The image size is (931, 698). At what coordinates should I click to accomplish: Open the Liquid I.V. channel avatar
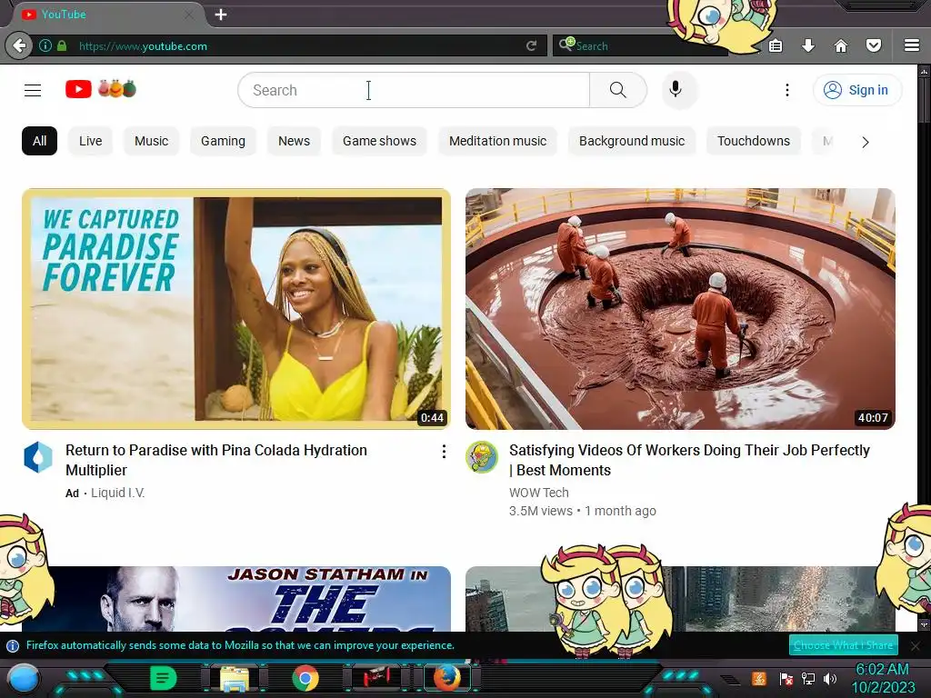click(38, 457)
